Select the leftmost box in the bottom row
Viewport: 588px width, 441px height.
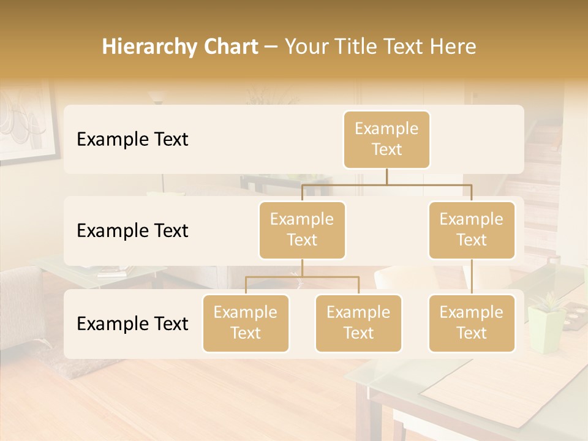tap(246, 323)
